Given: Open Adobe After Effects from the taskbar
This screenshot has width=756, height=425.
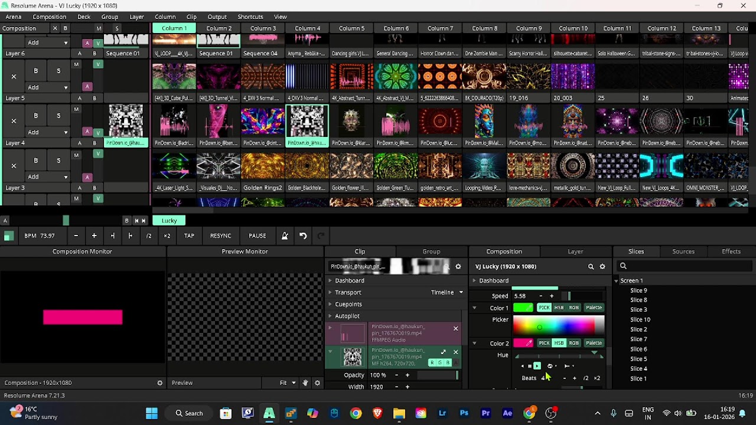Looking at the screenshot, I should pyautogui.click(x=507, y=413).
